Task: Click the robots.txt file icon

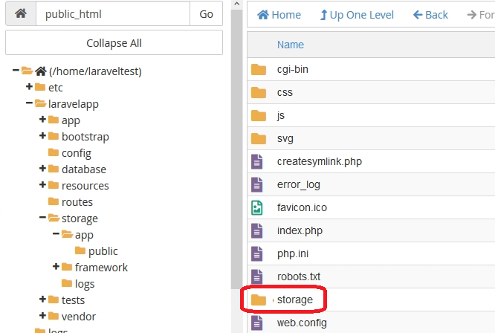Action: click(256, 277)
